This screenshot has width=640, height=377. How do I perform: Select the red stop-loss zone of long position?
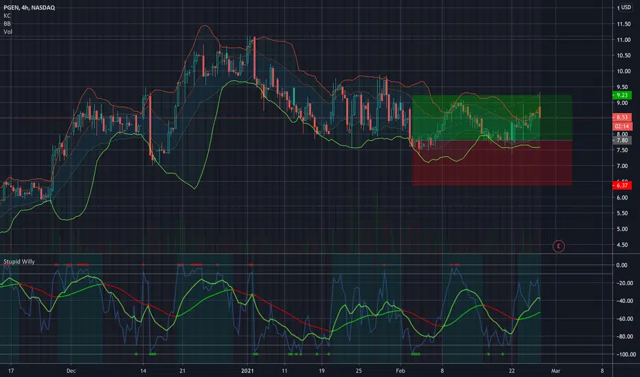tap(492, 163)
